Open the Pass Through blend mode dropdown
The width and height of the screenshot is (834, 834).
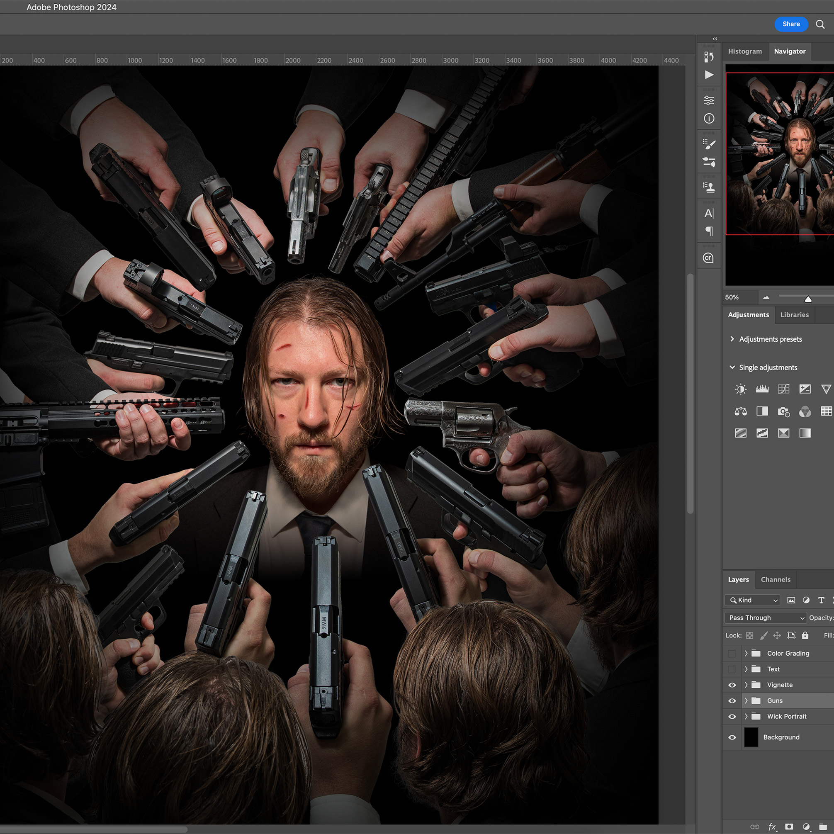[x=765, y=617]
